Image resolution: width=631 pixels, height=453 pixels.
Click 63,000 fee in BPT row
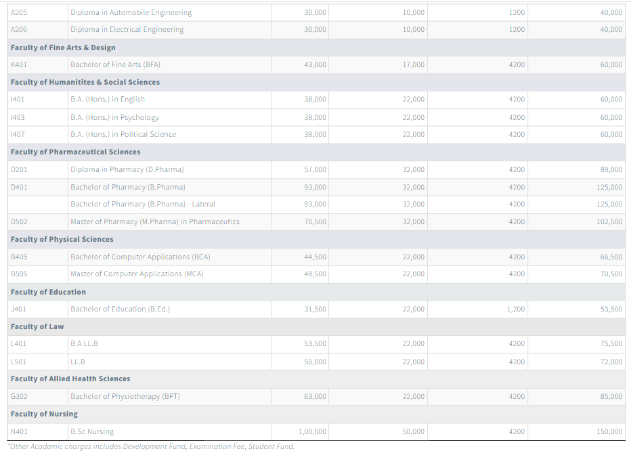point(315,396)
